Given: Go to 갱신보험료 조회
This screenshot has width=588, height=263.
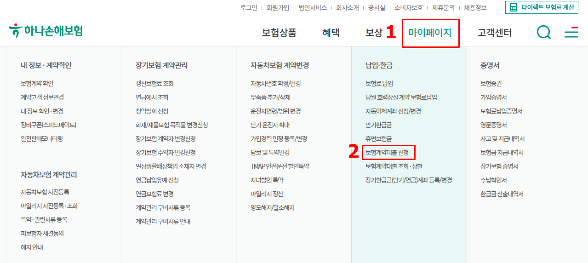Looking at the screenshot, I should point(154,84).
